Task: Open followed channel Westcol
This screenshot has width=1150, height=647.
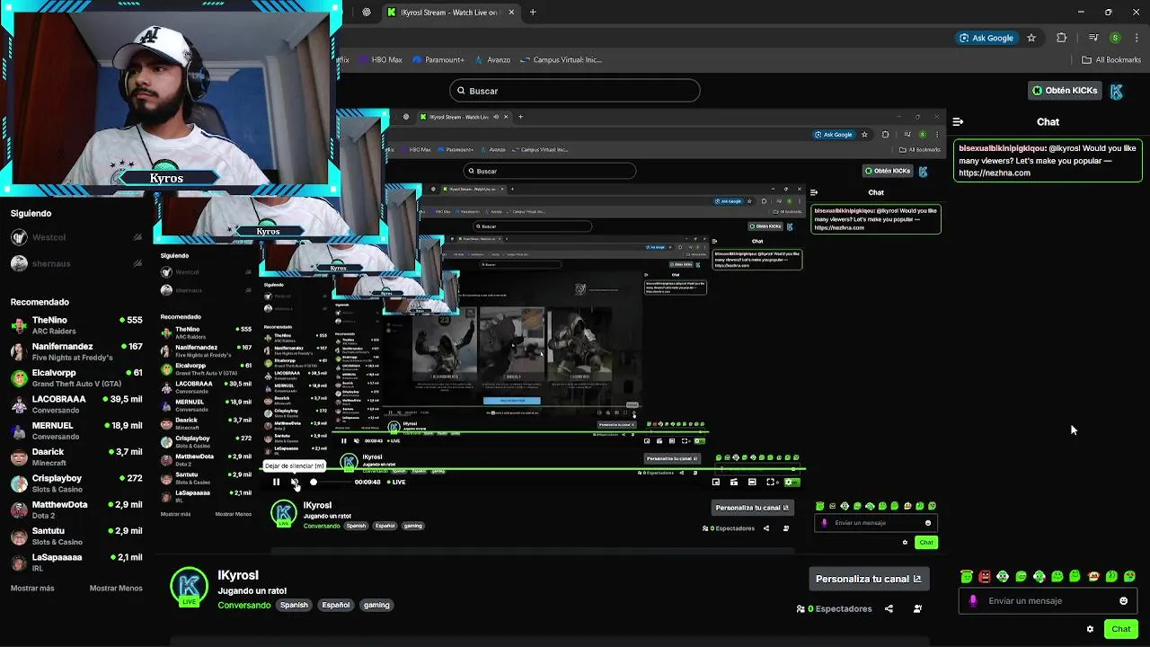Action: tap(76, 237)
